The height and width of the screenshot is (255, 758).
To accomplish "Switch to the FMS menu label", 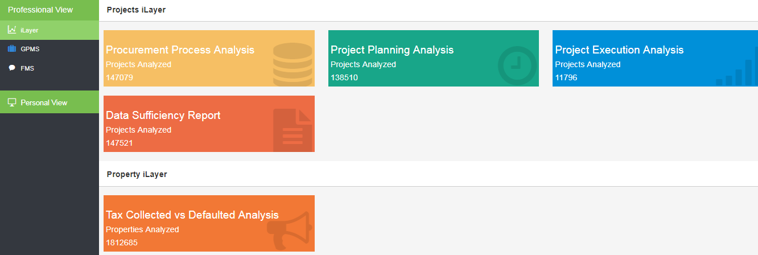I will pos(27,68).
